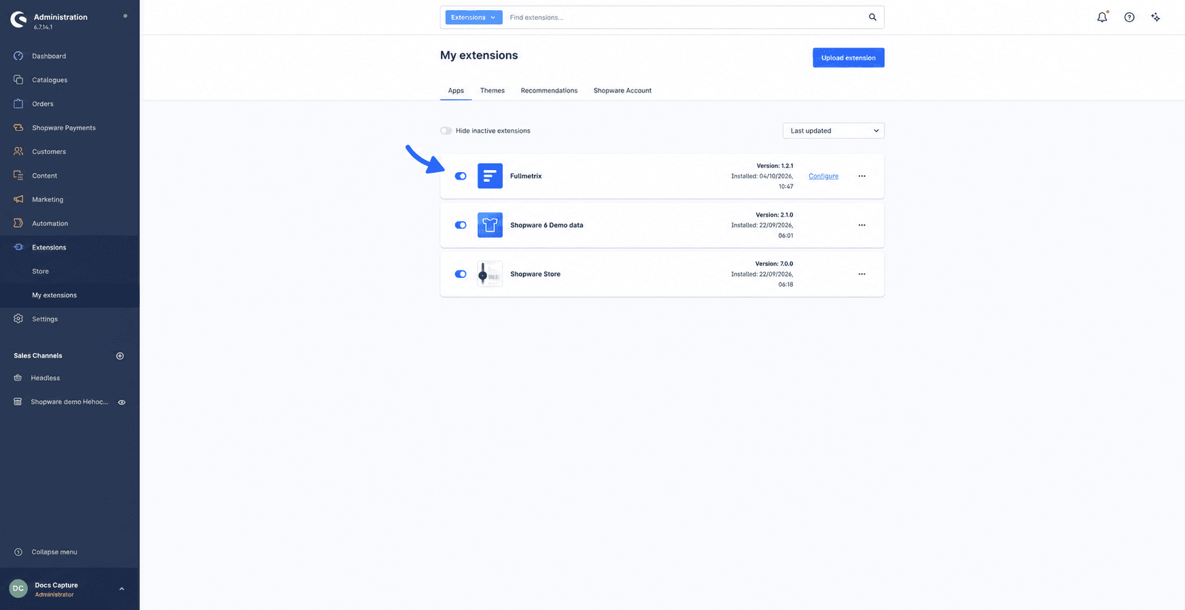Image resolution: width=1185 pixels, height=610 pixels.
Task: Click the Version: 1.2.1 text
Action: click(x=775, y=166)
